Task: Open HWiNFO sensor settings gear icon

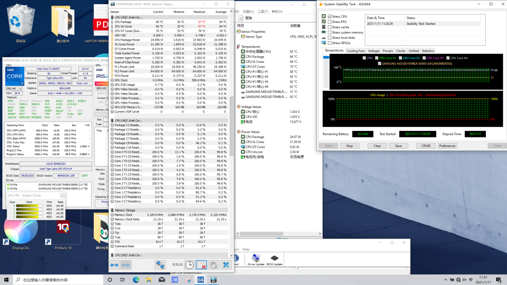Action: [214, 265]
